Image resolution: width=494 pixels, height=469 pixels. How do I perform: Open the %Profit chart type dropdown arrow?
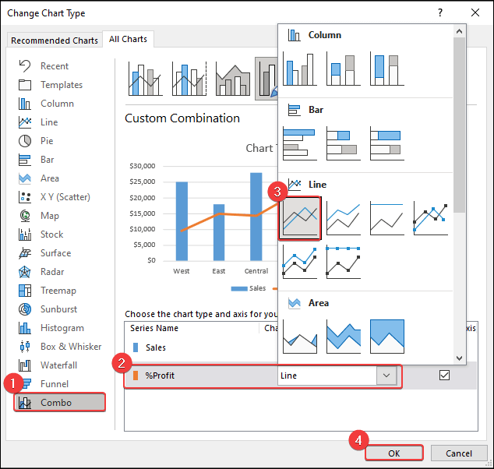[x=386, y=376]
